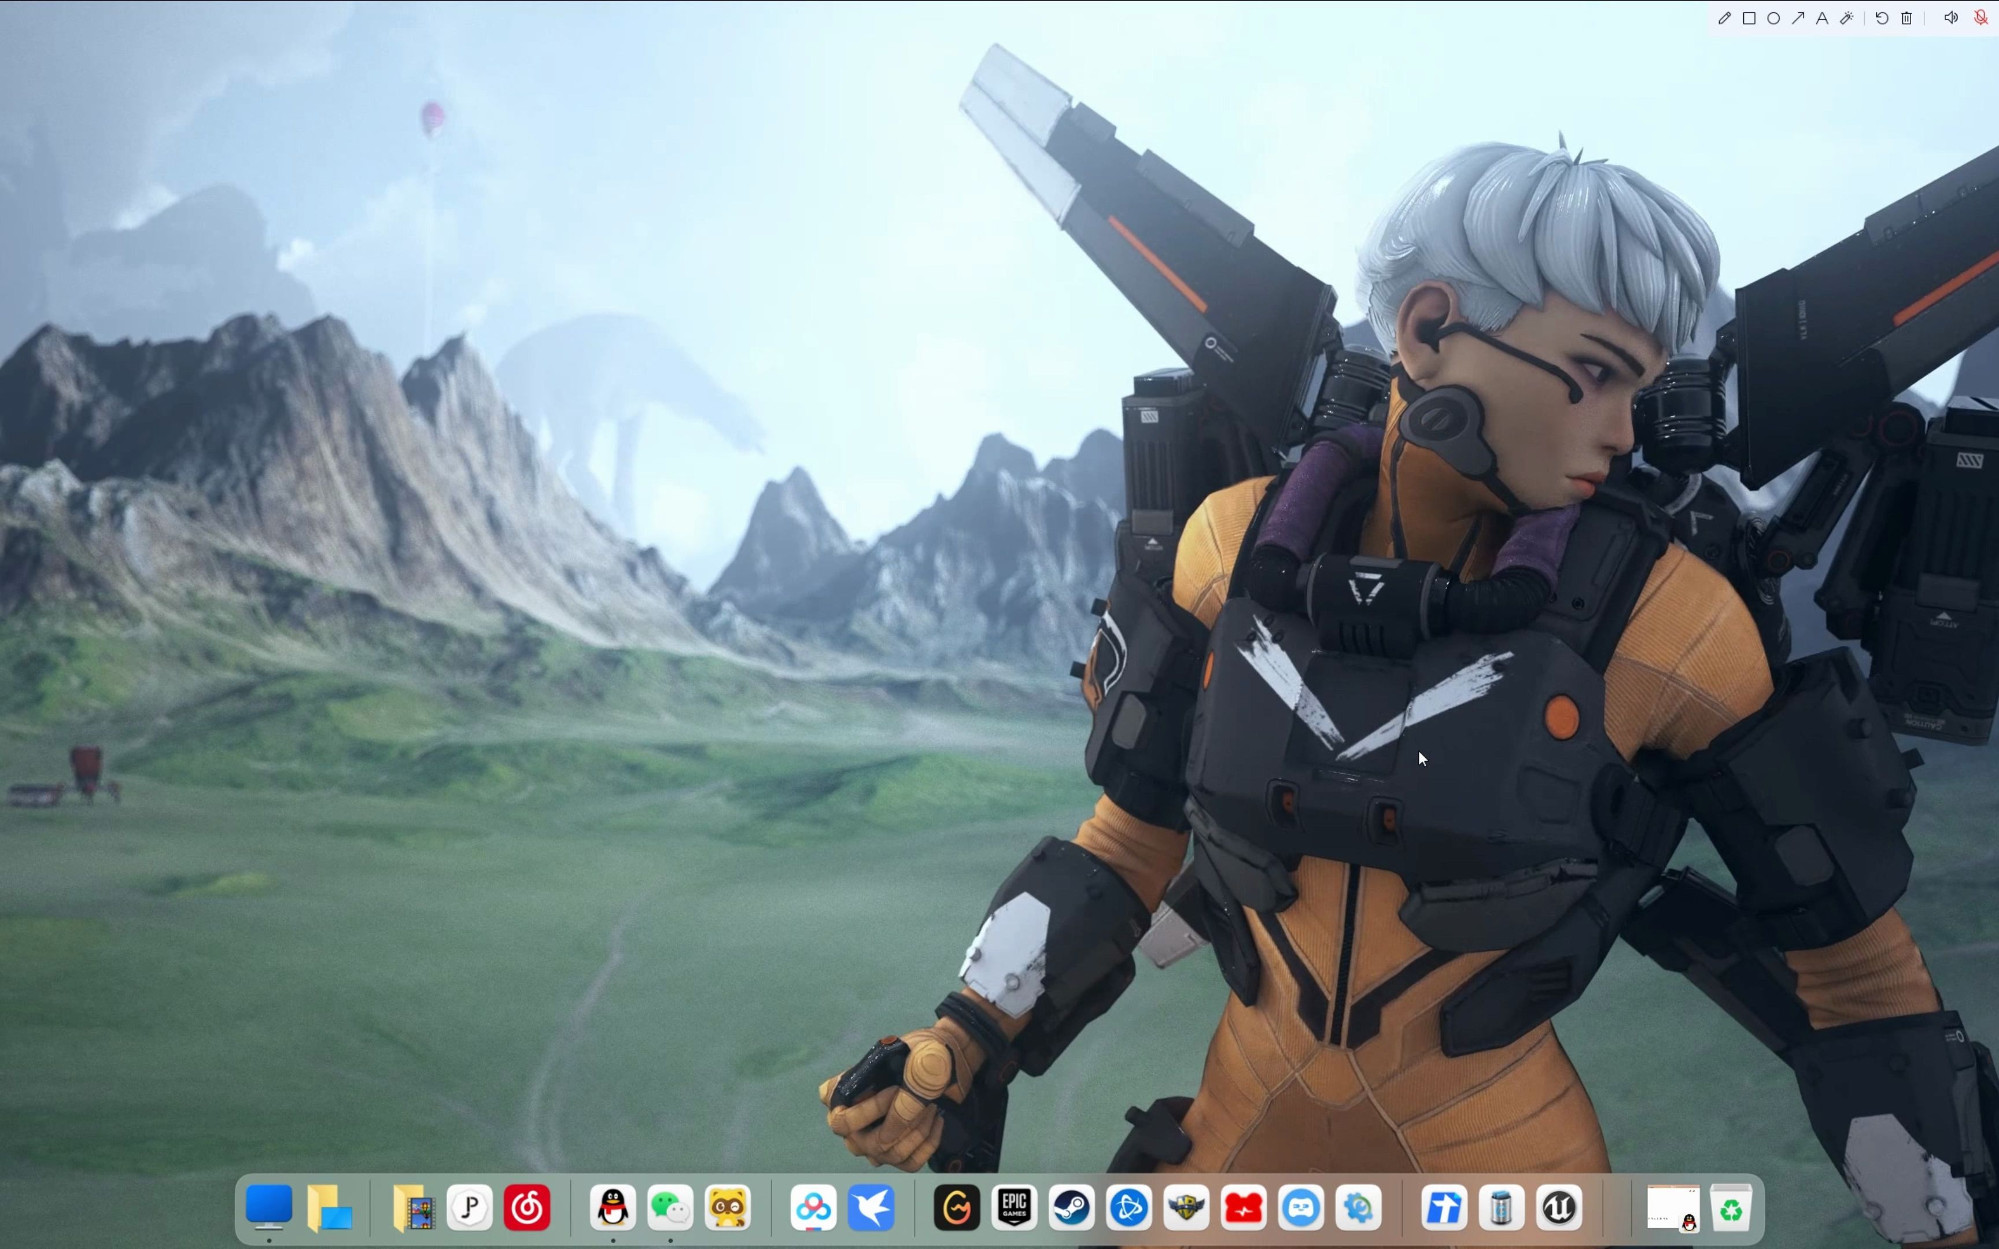Open the Battle.net launcher icon
This screenshot has width=1999, height=1249.
coord(1129,1208)
